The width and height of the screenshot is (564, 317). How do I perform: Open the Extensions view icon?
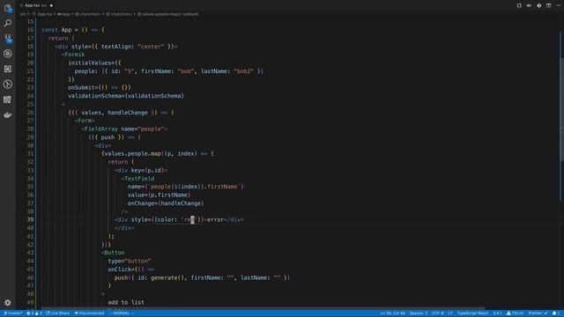(8, 69)
